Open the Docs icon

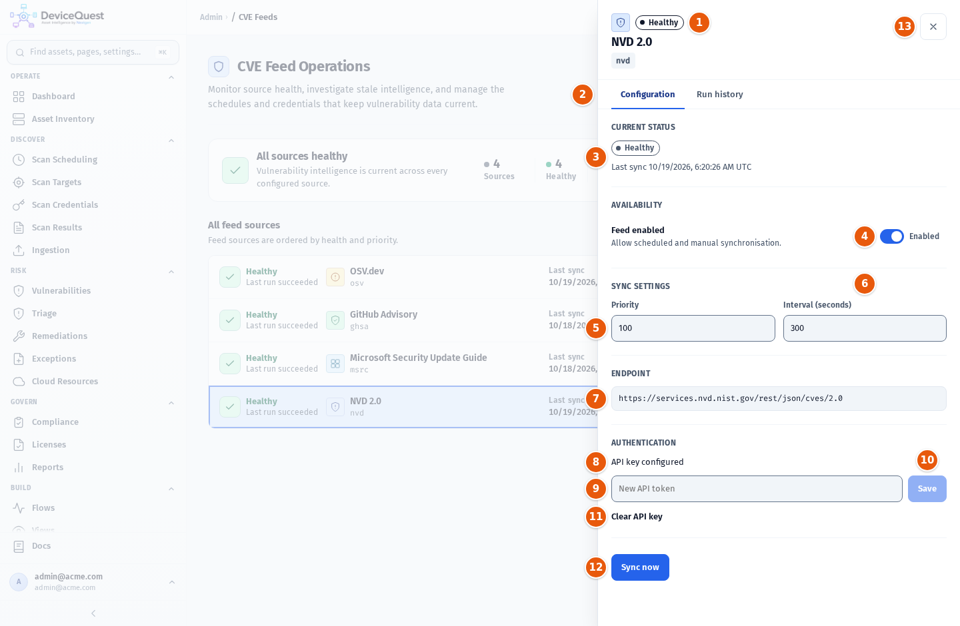click(19, 546)
